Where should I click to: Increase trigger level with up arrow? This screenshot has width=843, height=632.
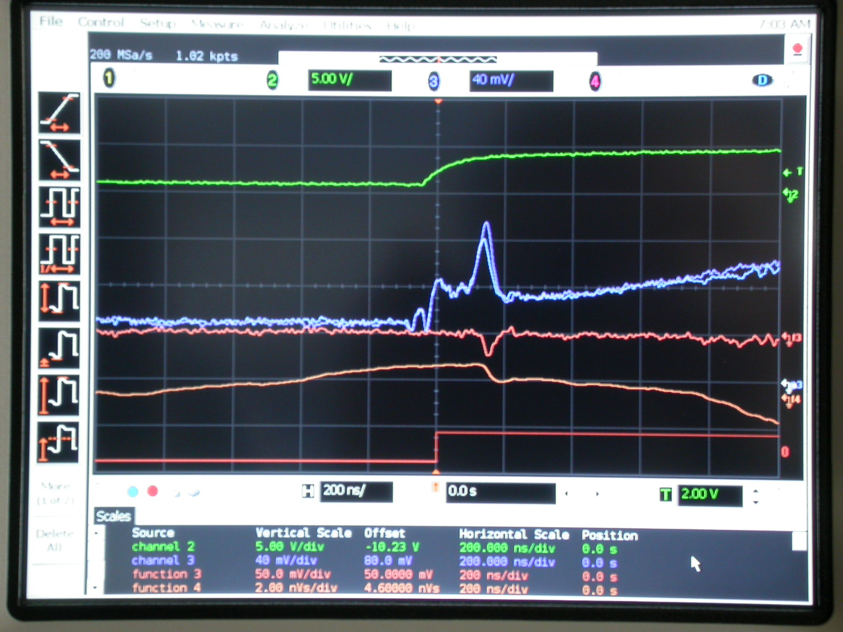pos(756,490)
